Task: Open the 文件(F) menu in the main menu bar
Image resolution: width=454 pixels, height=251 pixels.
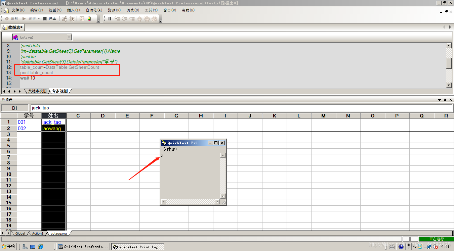Action: click(18, 10)
